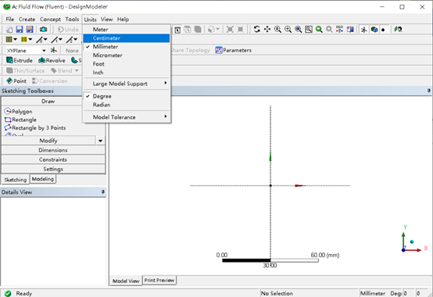Toggle the blue Display Model icon
The height and width of the screenshot is (297, 433).
coord(374,29)
